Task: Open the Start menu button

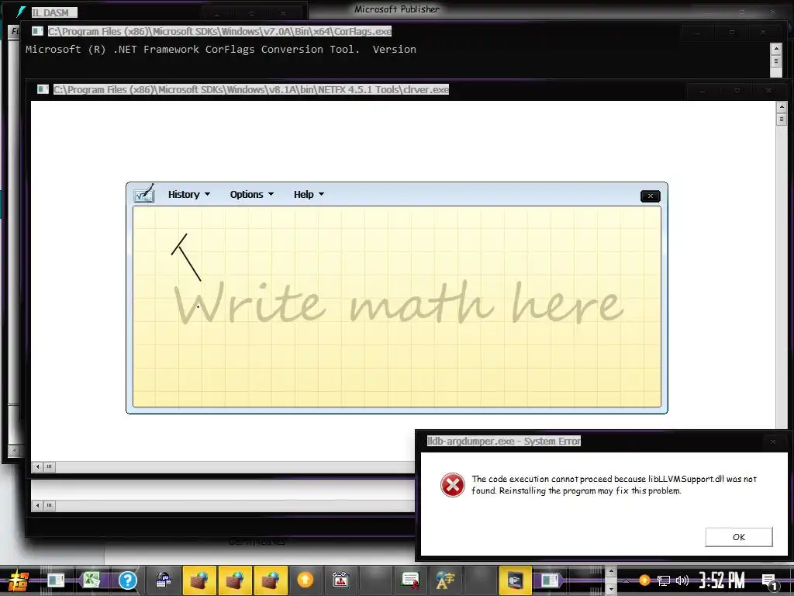Action: [x=19, y=580]
